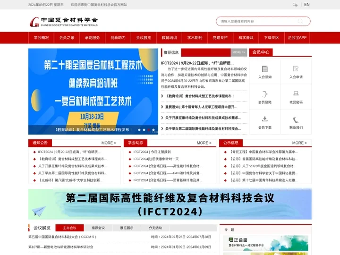Click the 会员下载 download icon
The height and width of the screenshot is (255, 340).
[265, 119]
